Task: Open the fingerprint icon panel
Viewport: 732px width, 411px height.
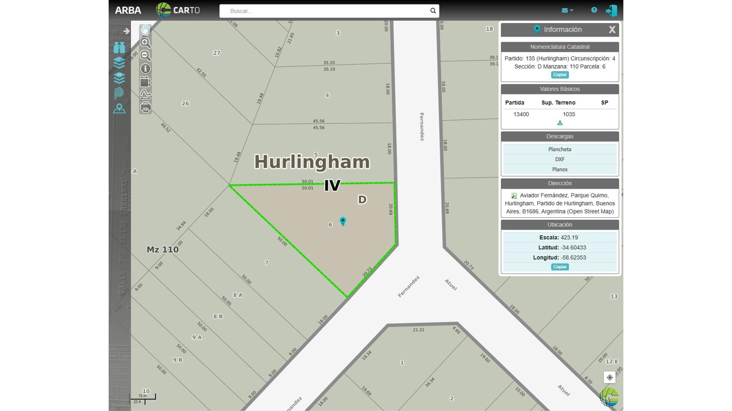Action: 119,93
